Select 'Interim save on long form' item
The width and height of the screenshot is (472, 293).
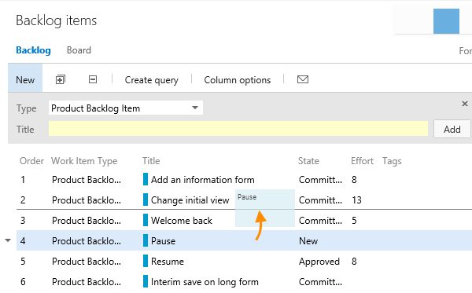[205, 282]
